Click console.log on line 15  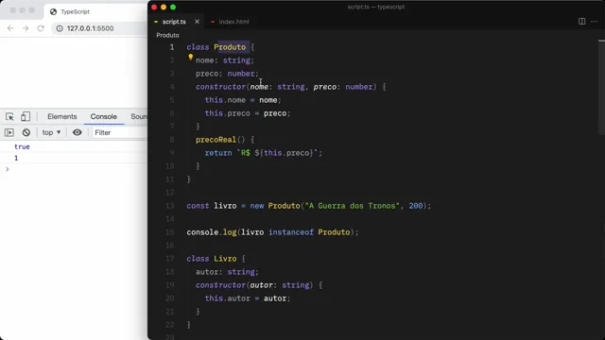coord(212,232)
